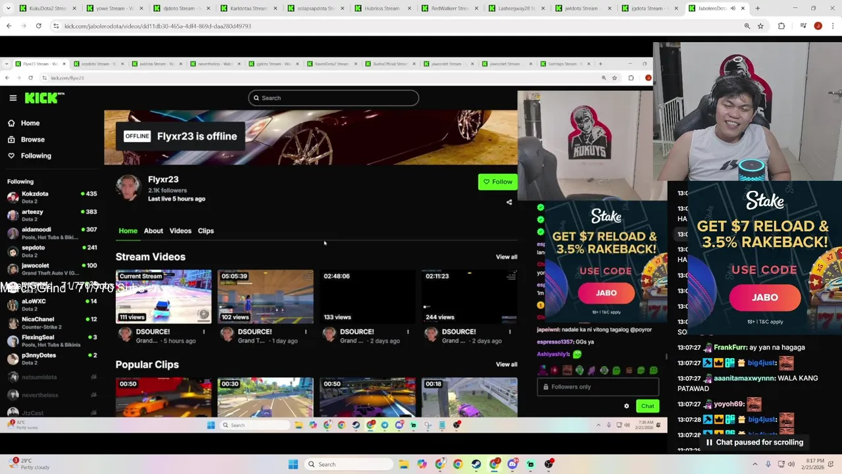
Task: View all Stream Videos
Action: tap(507, 257)
